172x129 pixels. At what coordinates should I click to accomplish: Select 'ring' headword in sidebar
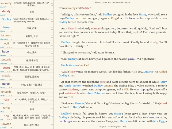(6, 116)
